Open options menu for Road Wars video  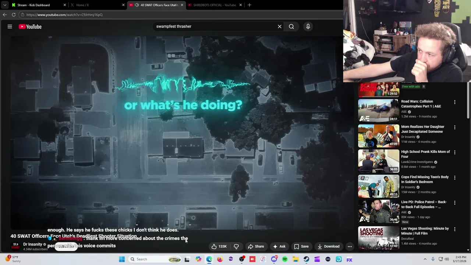pyautogui.click(x=454, y=102)
